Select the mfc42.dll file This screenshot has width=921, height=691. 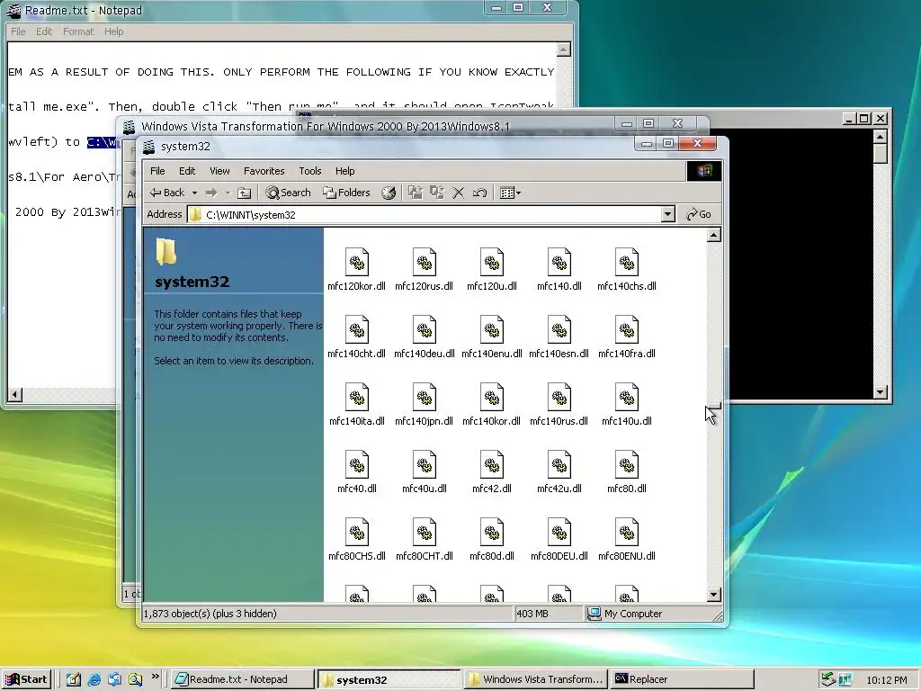(492, 471)
